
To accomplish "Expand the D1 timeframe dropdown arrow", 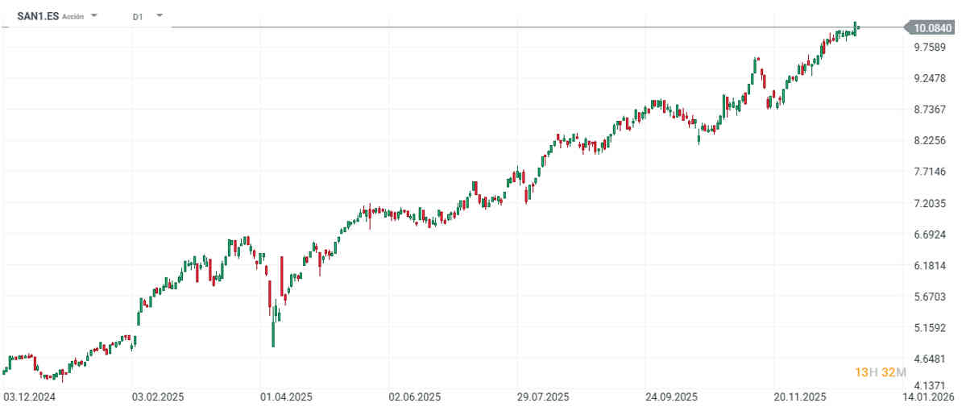I will pyautogui.click(x=159, y=15).
